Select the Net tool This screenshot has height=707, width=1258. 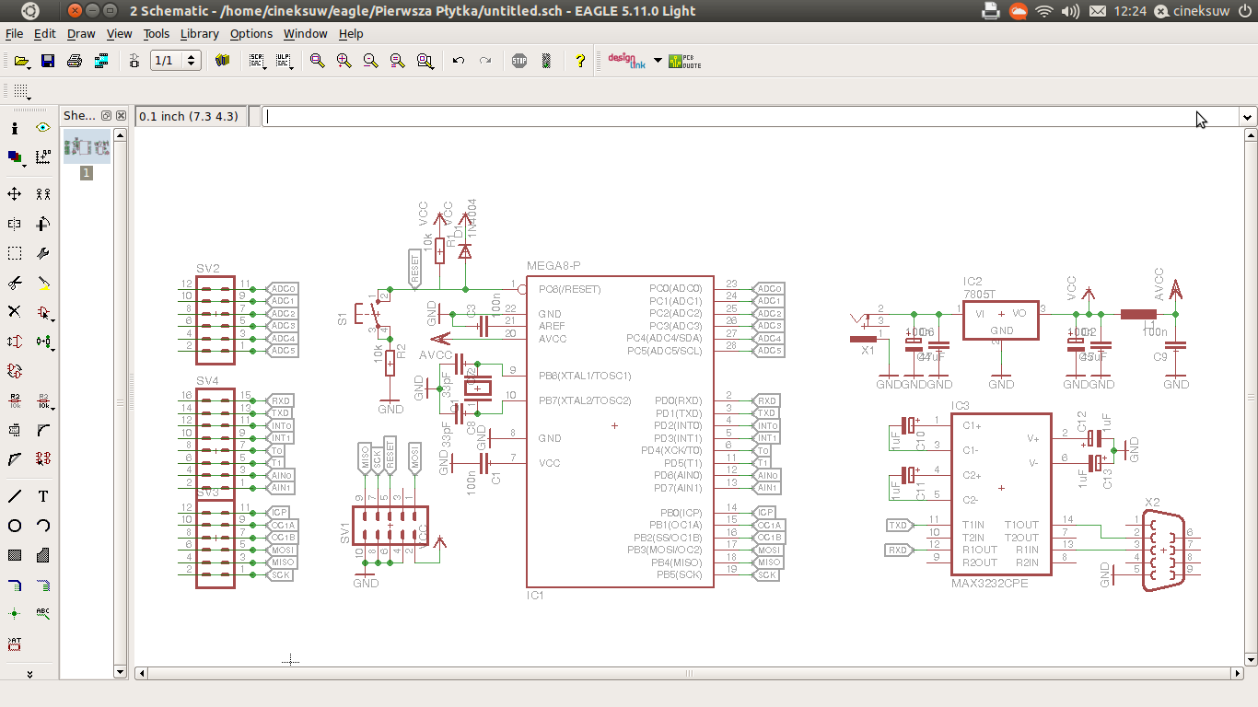(43, 585)
